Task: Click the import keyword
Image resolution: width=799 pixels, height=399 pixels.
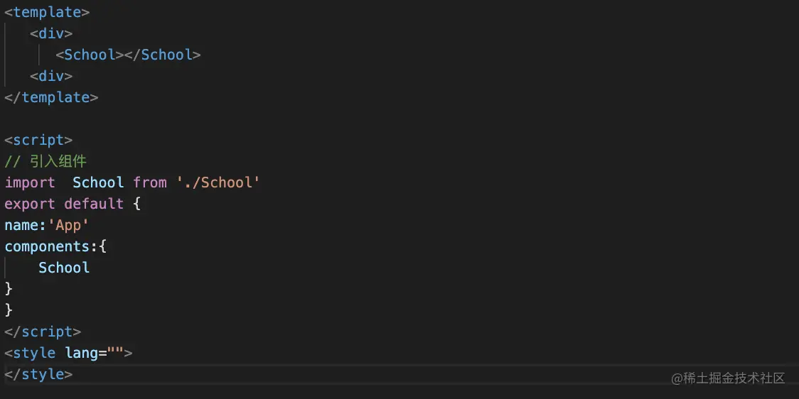Action: pos(30,182)
